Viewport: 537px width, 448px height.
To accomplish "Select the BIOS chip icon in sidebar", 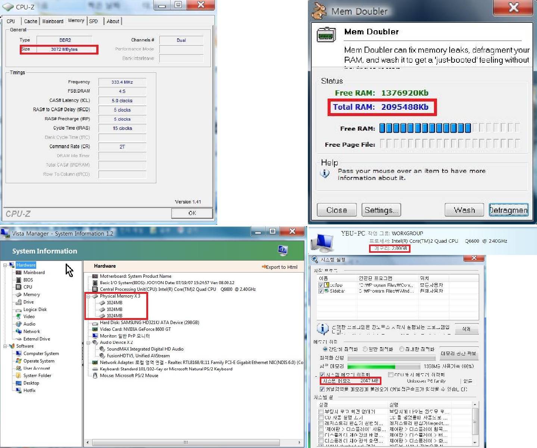I will (x=18, y=280).
